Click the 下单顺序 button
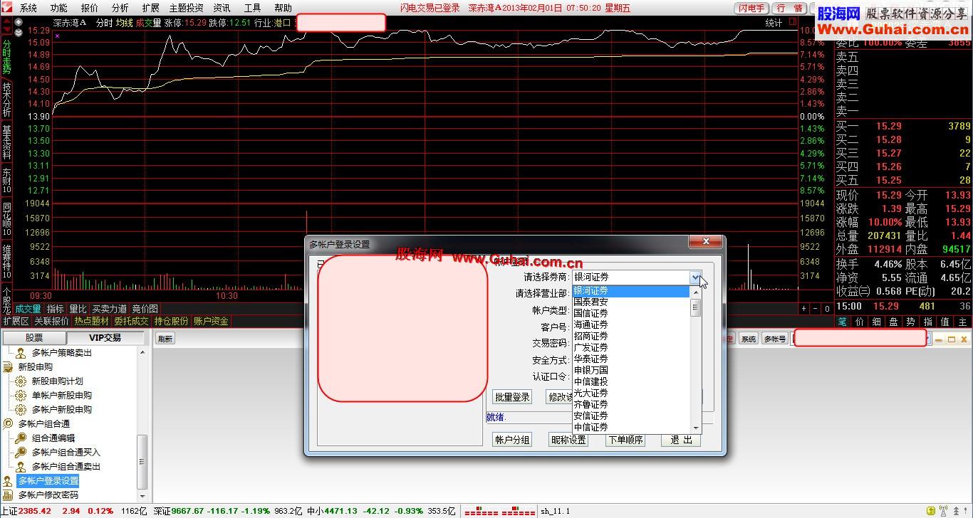 click(x=625, y=440)
